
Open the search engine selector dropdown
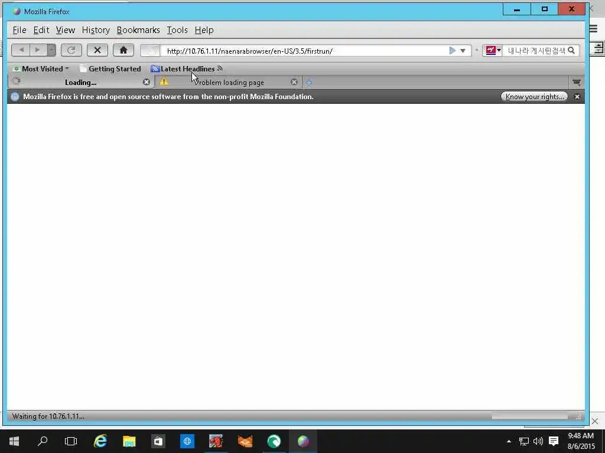click(492, 51)
